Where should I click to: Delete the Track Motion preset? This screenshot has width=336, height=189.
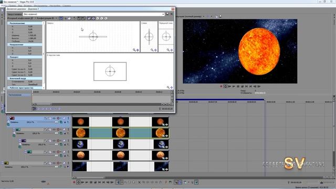(172, 14)
